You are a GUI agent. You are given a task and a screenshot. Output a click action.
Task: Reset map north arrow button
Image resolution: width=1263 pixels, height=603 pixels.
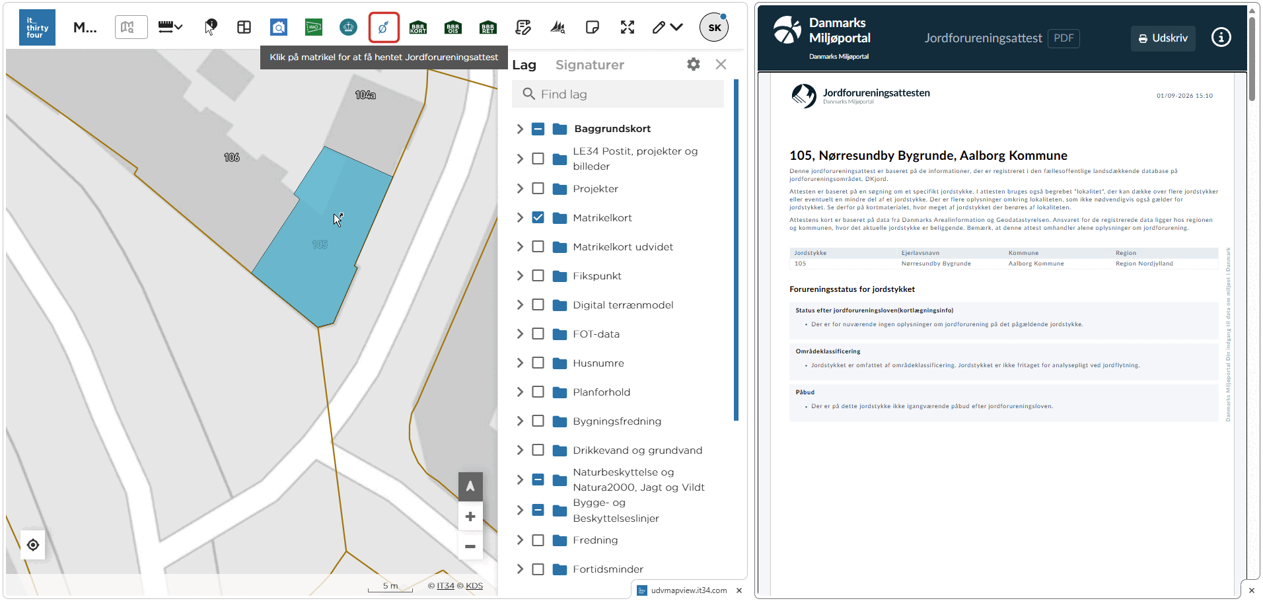470,486
